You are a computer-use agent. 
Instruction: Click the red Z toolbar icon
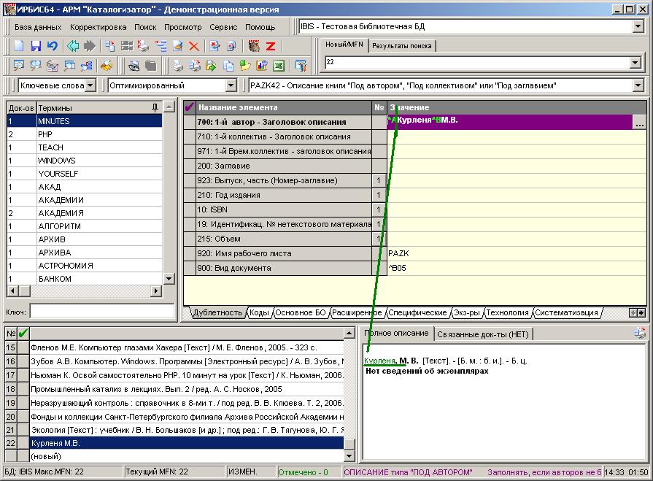270,46
